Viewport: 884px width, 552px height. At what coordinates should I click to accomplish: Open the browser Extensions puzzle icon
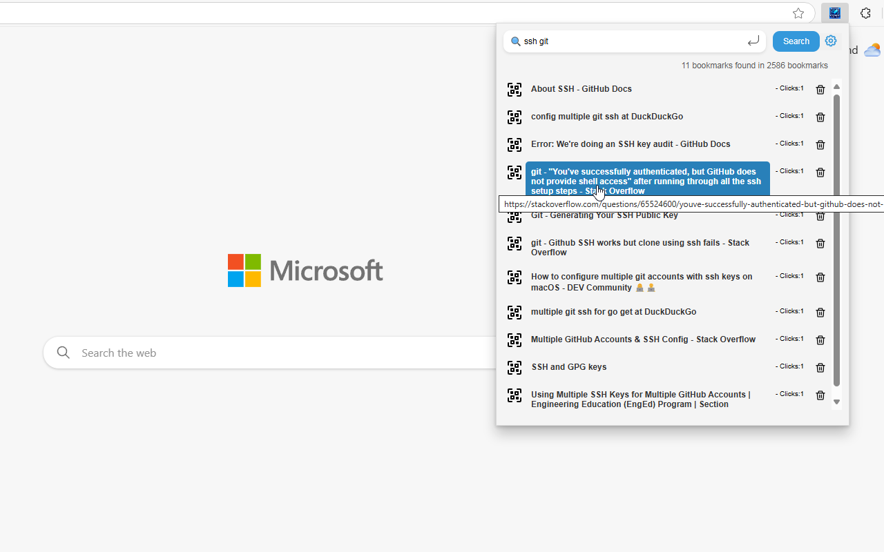pyautogui.click(x=866, y=13)
